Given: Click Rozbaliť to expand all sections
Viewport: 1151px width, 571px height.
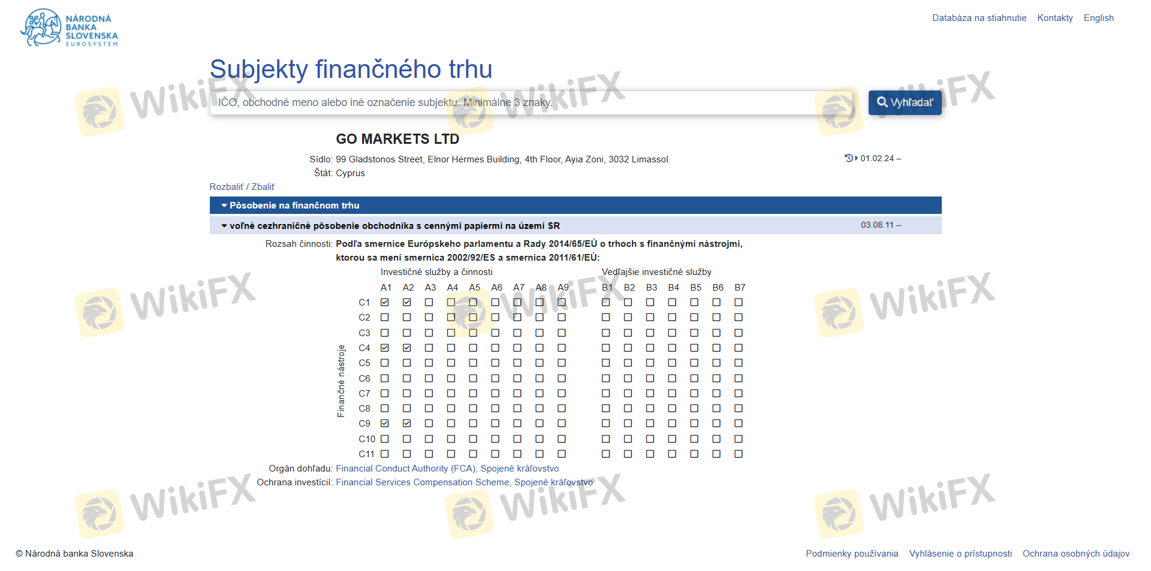Looking at the screenshot, I should click(227, 187).
